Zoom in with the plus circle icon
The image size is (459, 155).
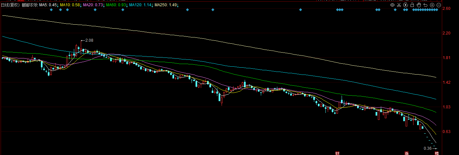point(432,5)
